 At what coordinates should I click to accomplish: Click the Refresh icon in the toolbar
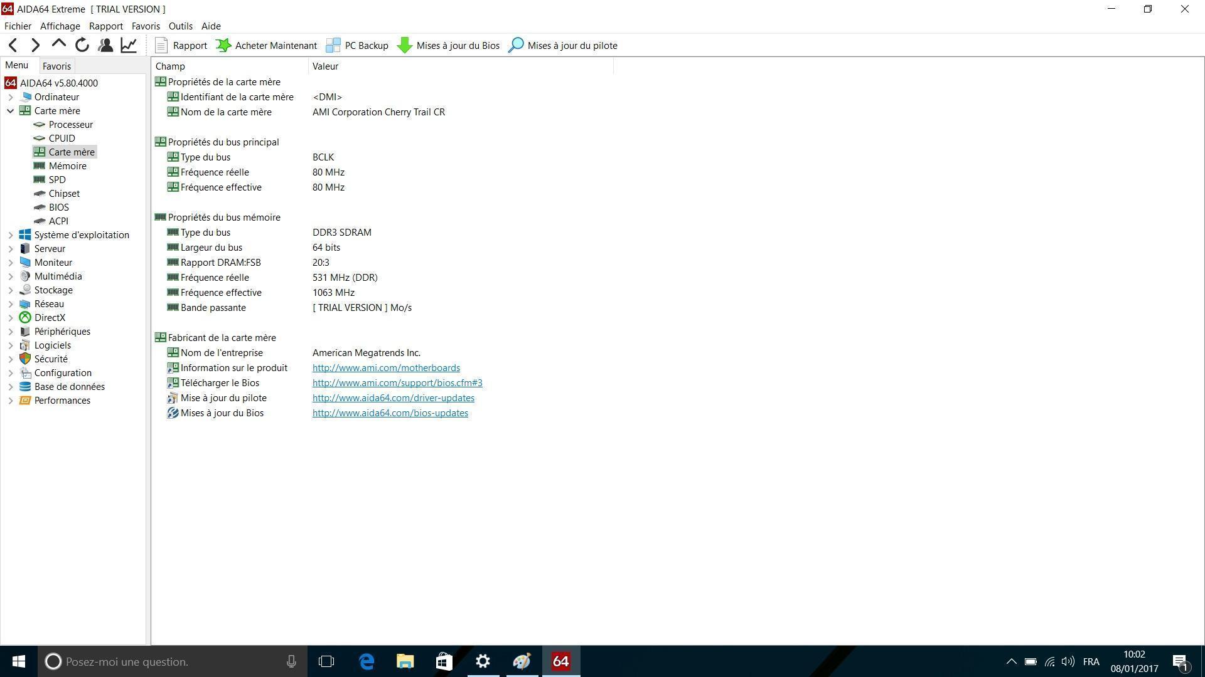pos(82,45)
